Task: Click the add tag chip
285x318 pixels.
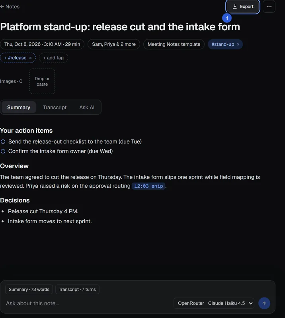Action: pyautogui.click(x=53, y=58)
